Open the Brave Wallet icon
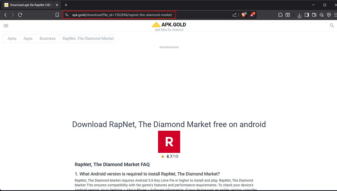 click(314, 15)
